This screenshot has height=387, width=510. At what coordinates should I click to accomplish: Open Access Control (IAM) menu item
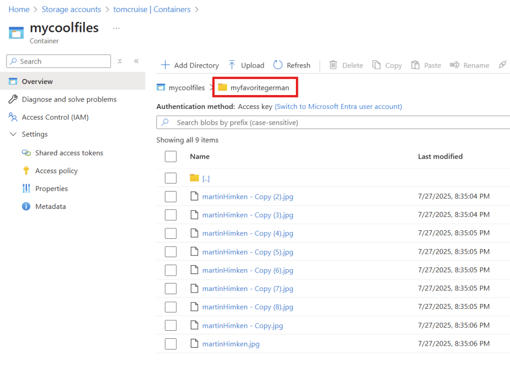pos(55,117)
